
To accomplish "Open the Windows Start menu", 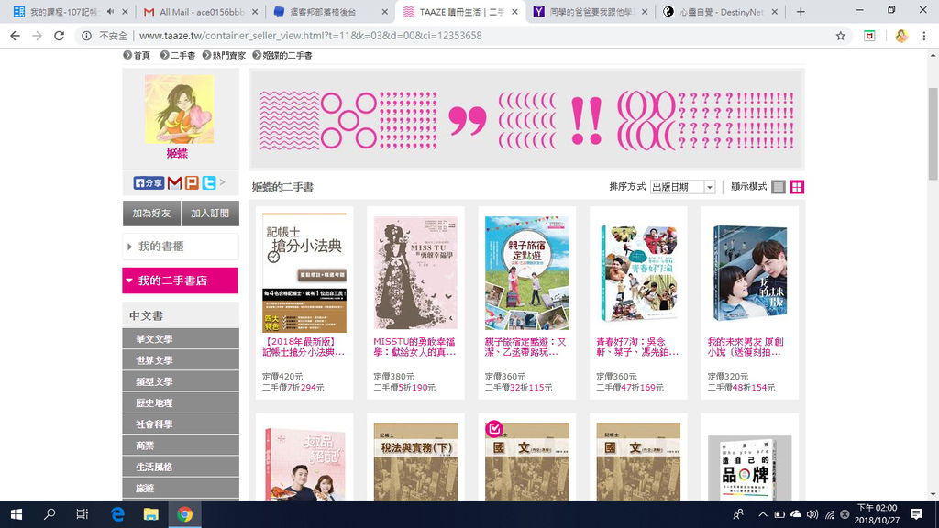I will point(17,514).
